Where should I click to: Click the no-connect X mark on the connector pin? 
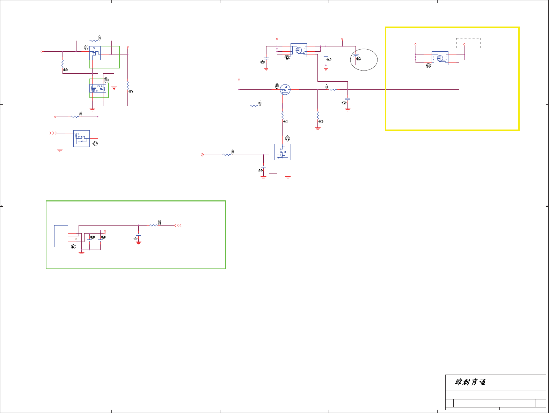76,239
